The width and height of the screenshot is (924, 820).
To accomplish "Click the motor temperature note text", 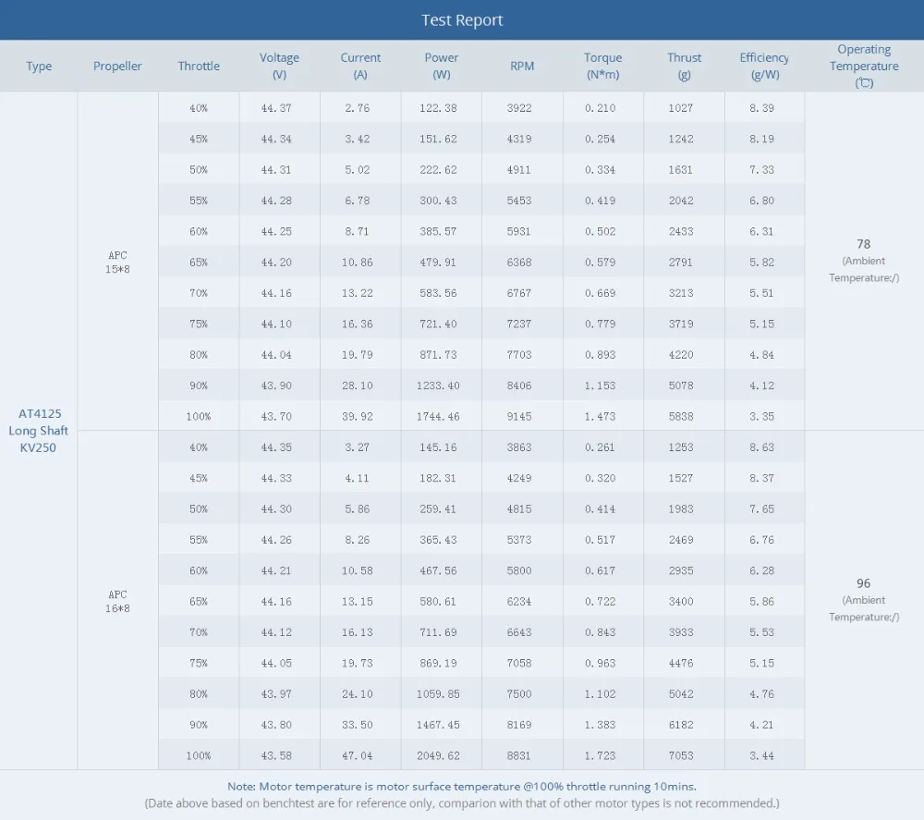I will pyautogui.click(x=462, y=787).
